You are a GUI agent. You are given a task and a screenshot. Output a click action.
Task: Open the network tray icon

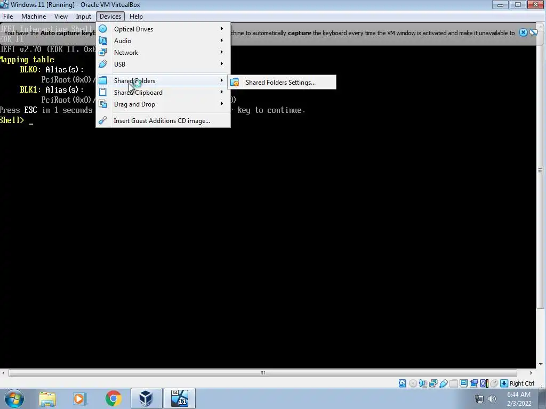coord(479,399)
